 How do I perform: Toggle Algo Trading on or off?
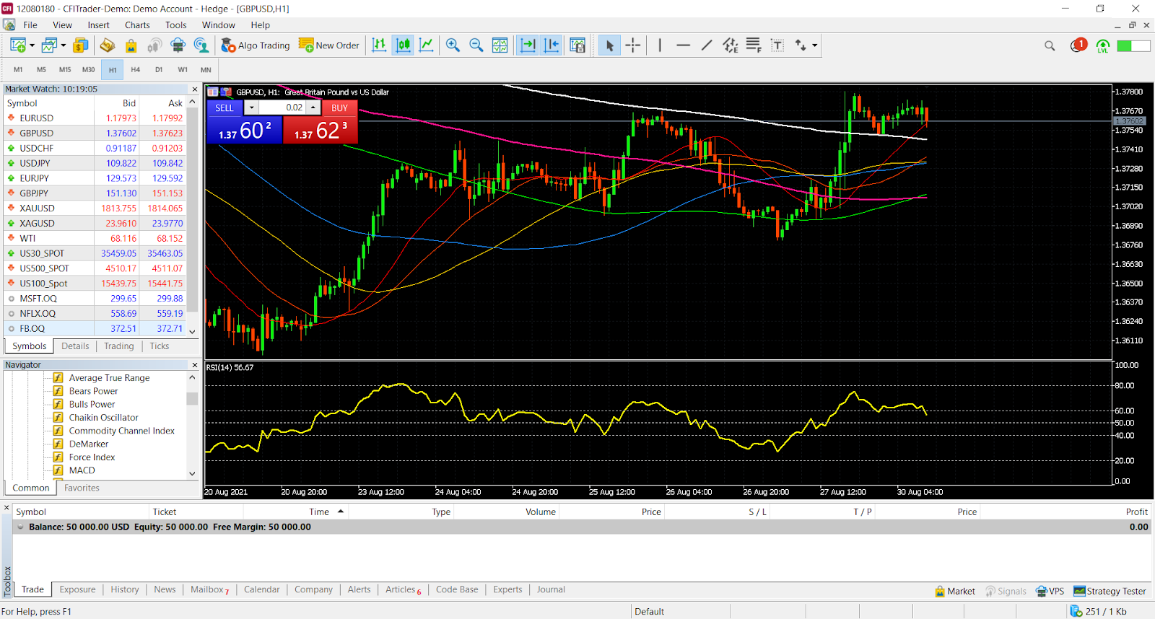point(256,45)
